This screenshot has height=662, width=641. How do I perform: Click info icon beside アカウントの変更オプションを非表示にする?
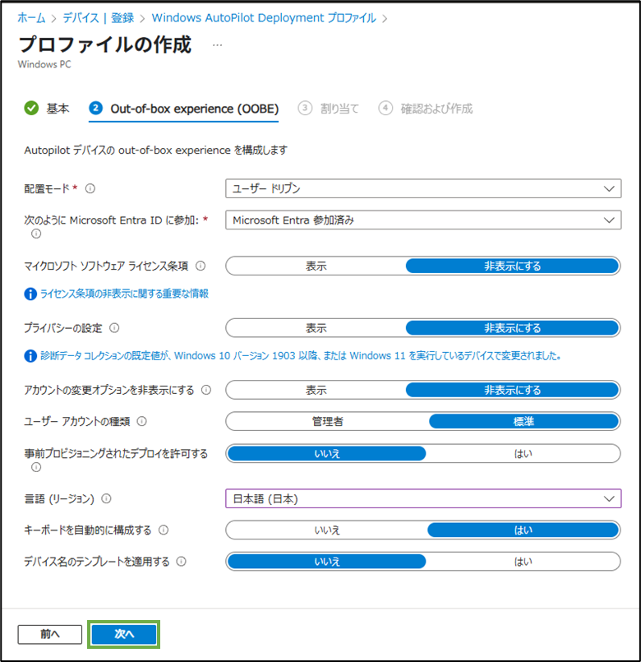[206, 390]
